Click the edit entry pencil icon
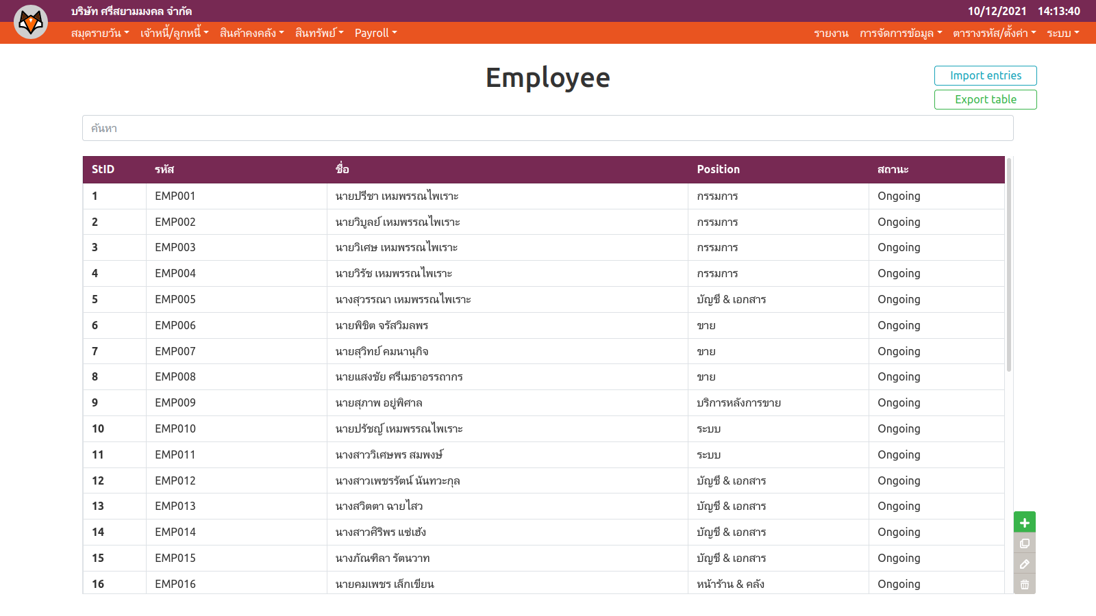Viewport: 1096px width, 616px height. [x=1025, y=564]
